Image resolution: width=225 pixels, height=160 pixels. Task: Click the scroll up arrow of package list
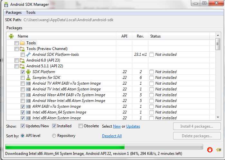(218, 35)
